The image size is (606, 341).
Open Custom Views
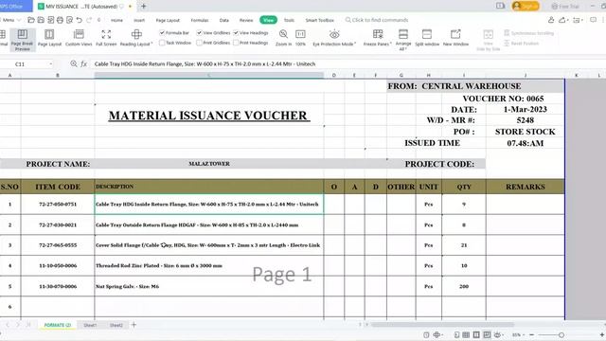click(79, 38)
